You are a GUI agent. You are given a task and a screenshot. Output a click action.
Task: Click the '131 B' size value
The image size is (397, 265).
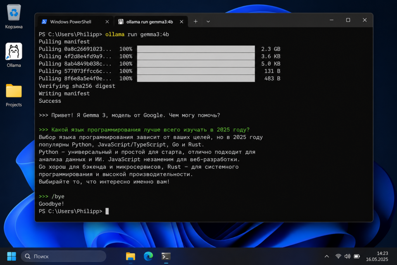click(272, 71)
